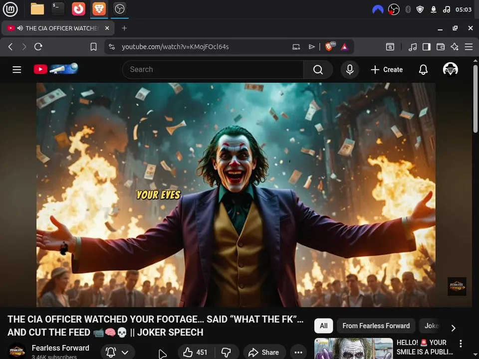The width and height of the screenshot is (479, 359).
Task: Launch the file manager from the panel
Action: [37, 9]
